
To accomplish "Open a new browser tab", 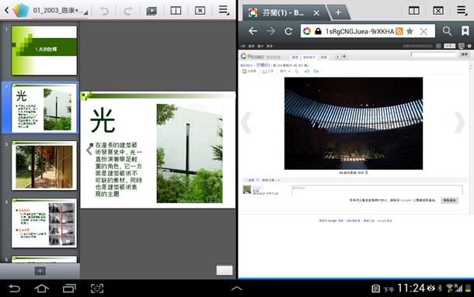I will [338, 12].
